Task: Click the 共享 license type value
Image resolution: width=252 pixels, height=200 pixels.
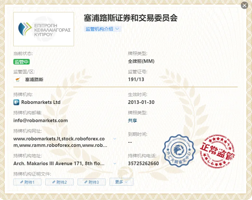Action: pyautogui.click(x=132, y=121)
